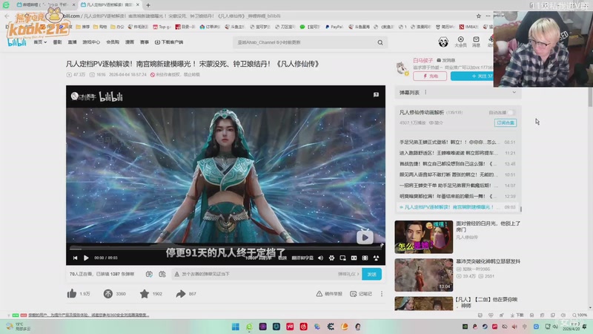Favorite the video with star icon
This screenshot has width=593, height=334.
point(145,293)
